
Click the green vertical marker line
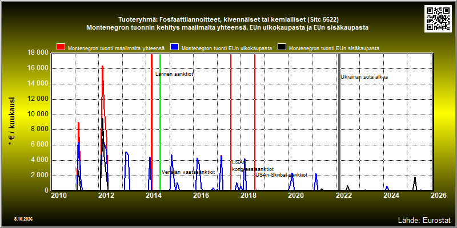161,122
